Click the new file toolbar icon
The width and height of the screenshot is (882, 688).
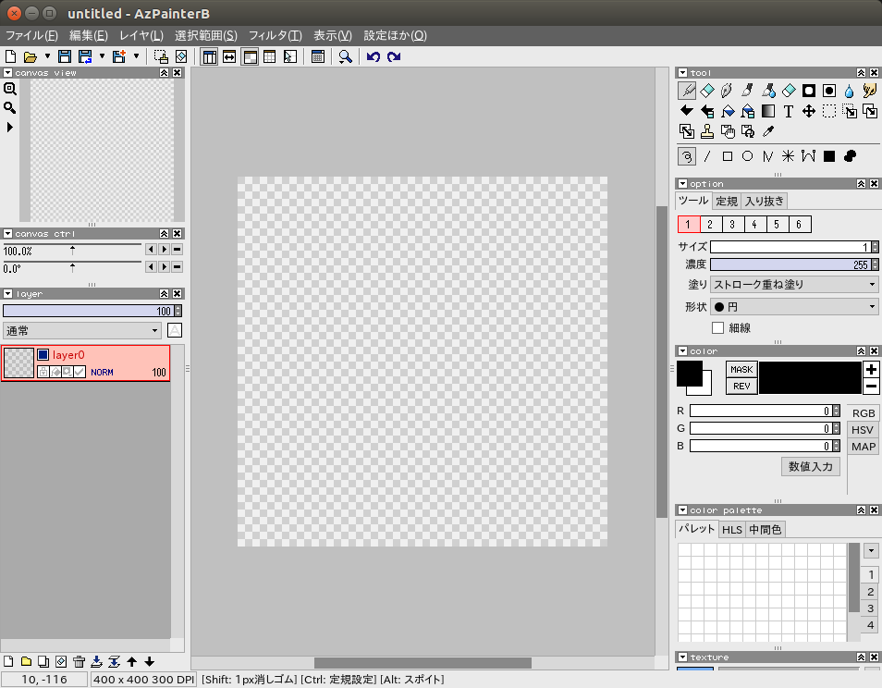point(10,56)
